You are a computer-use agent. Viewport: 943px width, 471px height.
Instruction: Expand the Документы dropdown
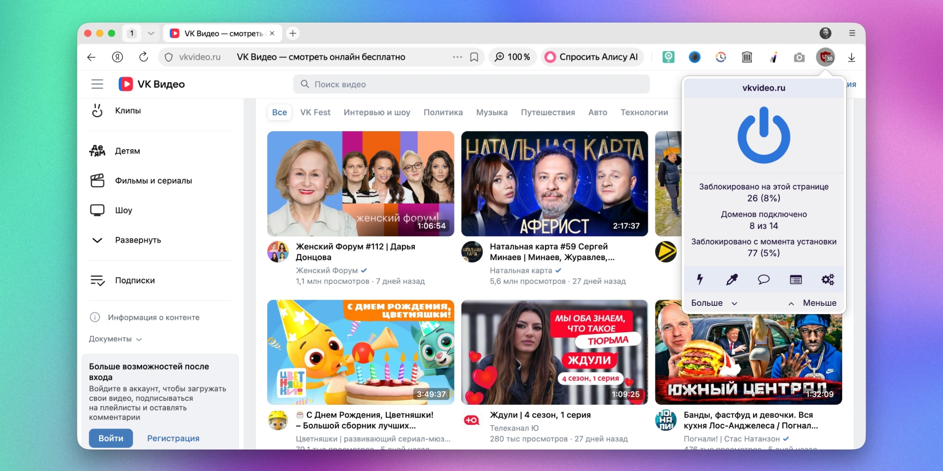tap(115, 339)
